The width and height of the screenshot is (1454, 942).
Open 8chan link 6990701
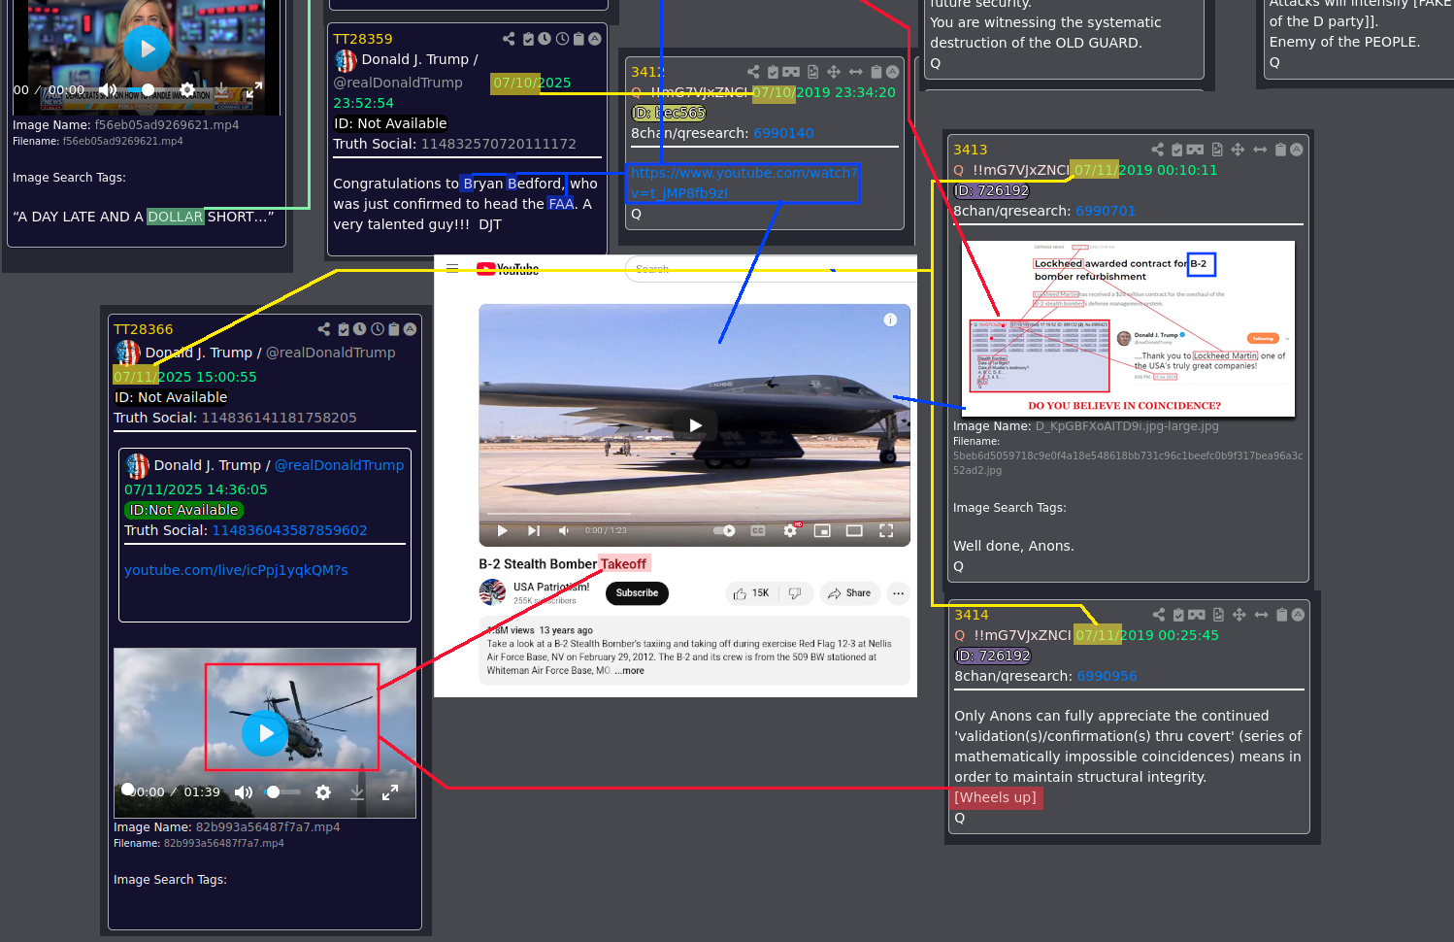click(x=1106, y=211)
